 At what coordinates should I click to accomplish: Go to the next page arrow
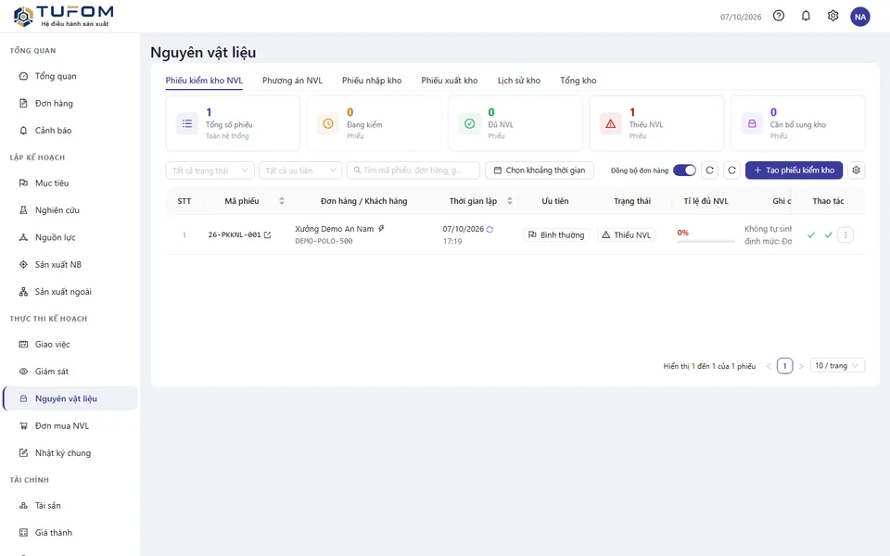801,366
